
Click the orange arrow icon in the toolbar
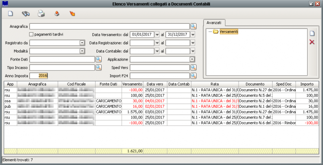72,14
